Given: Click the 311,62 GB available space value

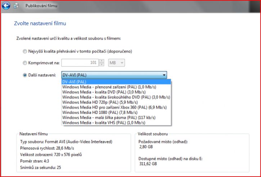Looking at the screenshot, I should 148,164.
